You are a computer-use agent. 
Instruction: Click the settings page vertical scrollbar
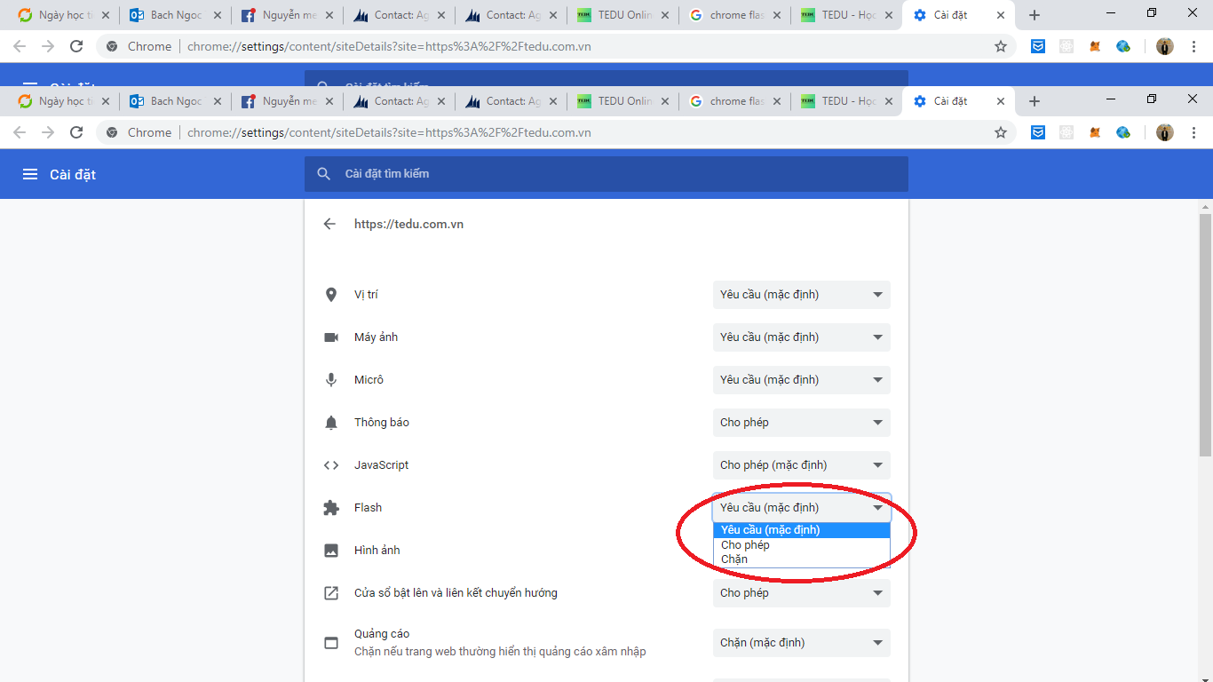[1205, 337]
